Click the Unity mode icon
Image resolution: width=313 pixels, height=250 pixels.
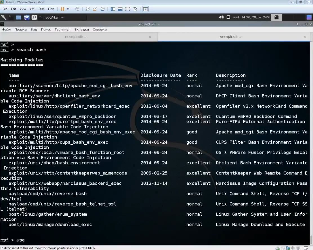click(135, 9)
